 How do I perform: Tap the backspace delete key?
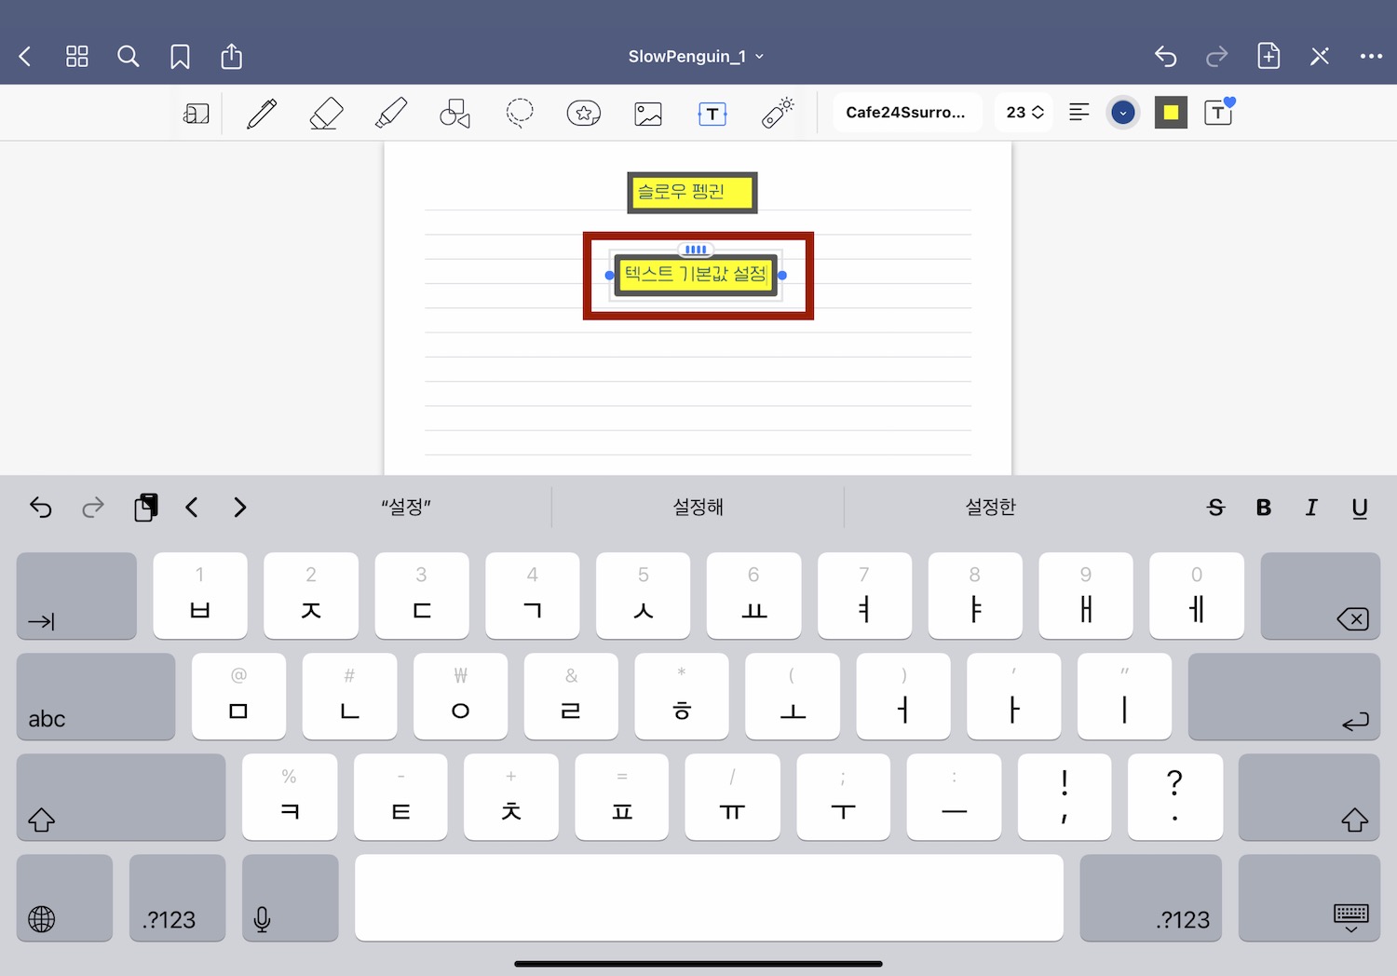[x=1320, y=596]
